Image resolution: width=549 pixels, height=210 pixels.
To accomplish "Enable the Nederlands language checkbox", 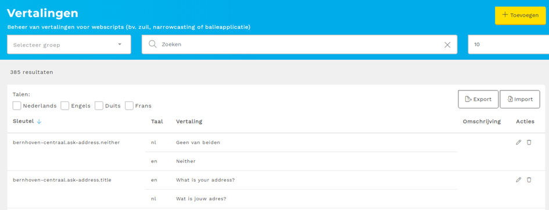I will [17, 106].
